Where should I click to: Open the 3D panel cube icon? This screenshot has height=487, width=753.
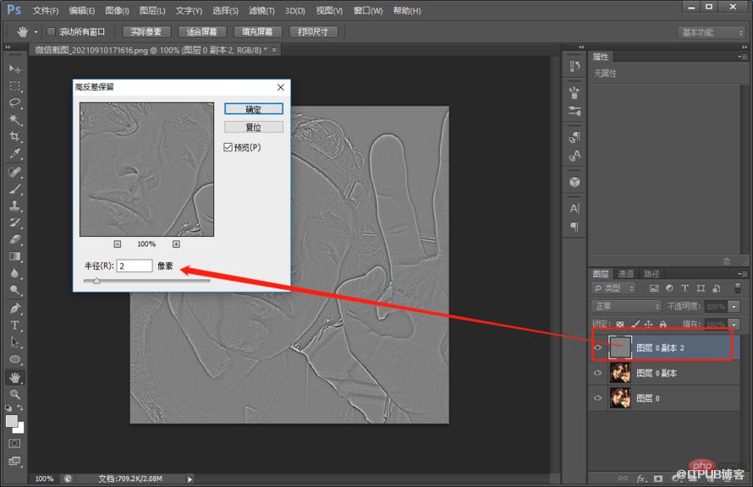574,183
